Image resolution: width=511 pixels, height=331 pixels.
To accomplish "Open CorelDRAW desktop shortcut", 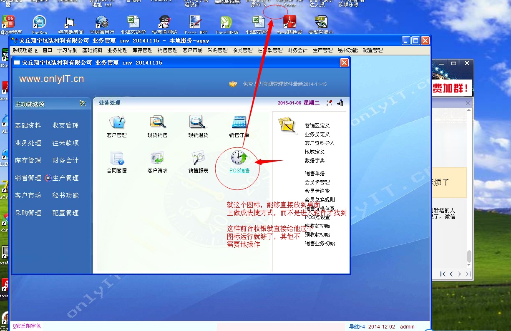I will [x=227, y=22].
